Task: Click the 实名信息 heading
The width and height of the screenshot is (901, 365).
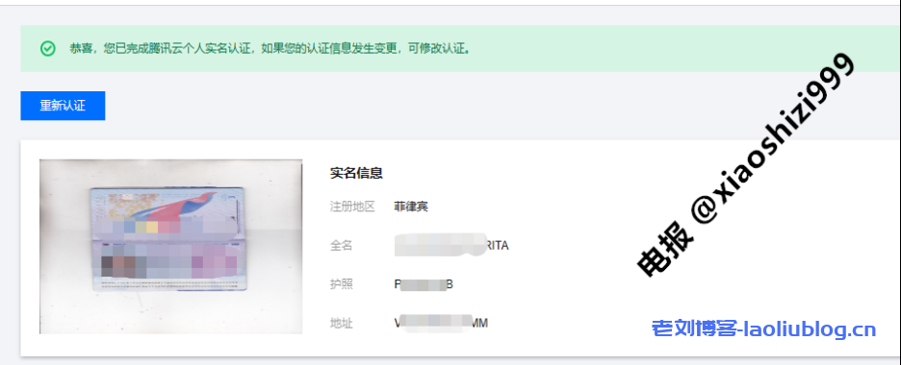Action: [356, 173]
